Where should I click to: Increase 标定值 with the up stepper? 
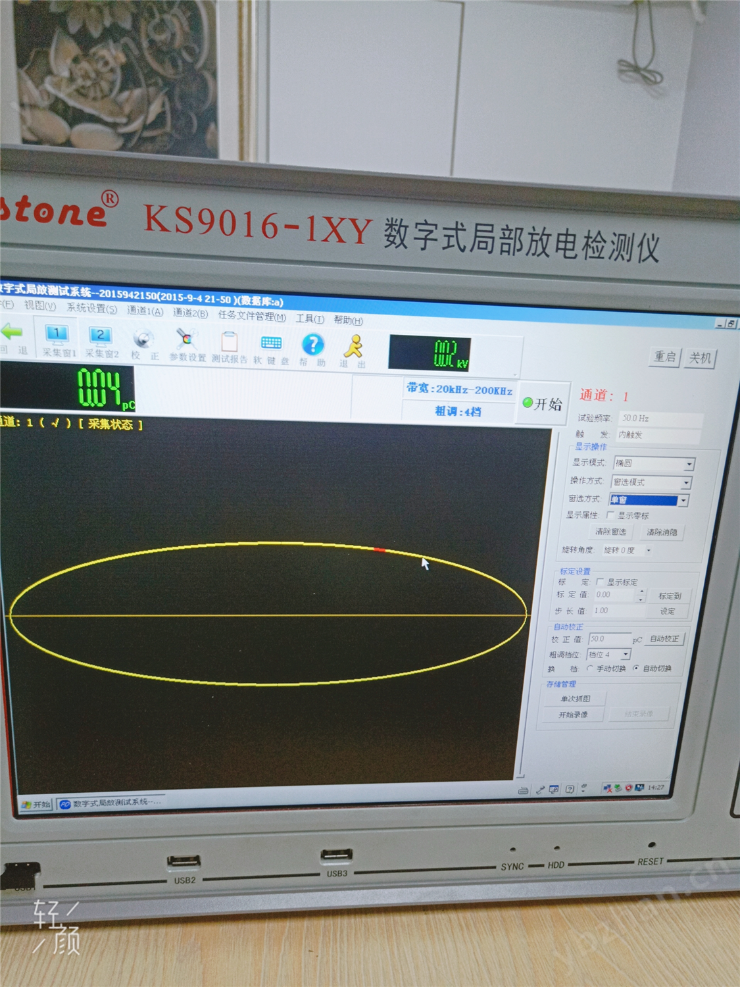coord(641,592)
